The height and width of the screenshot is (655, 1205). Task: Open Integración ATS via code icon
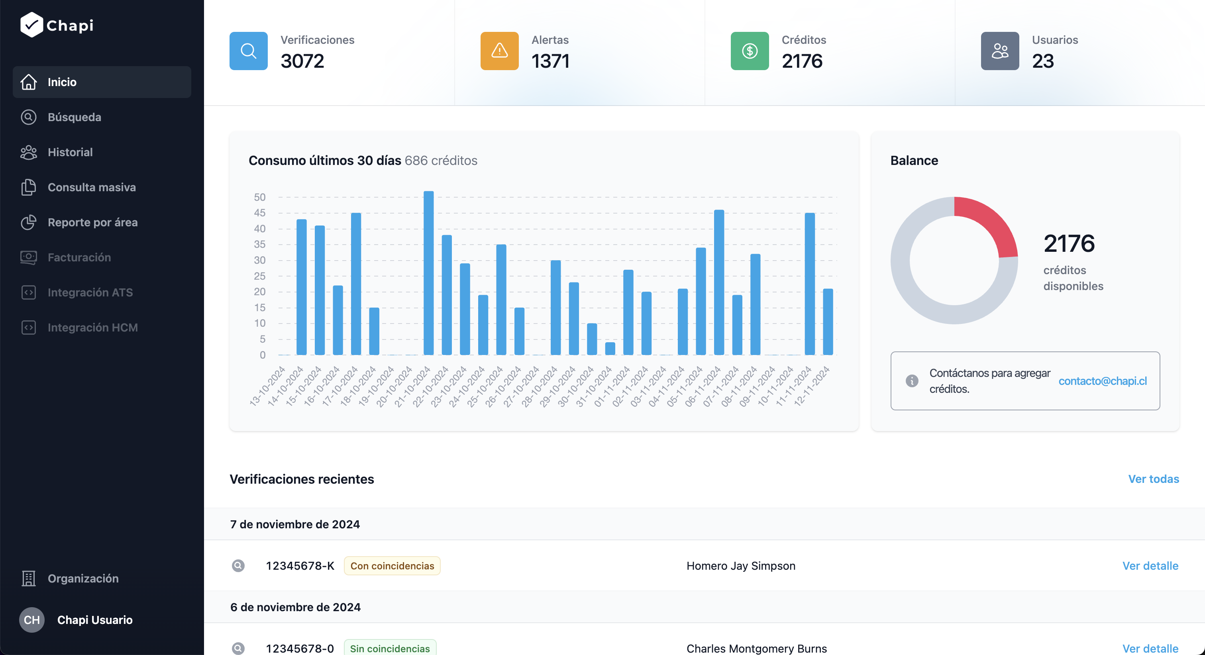29,292
